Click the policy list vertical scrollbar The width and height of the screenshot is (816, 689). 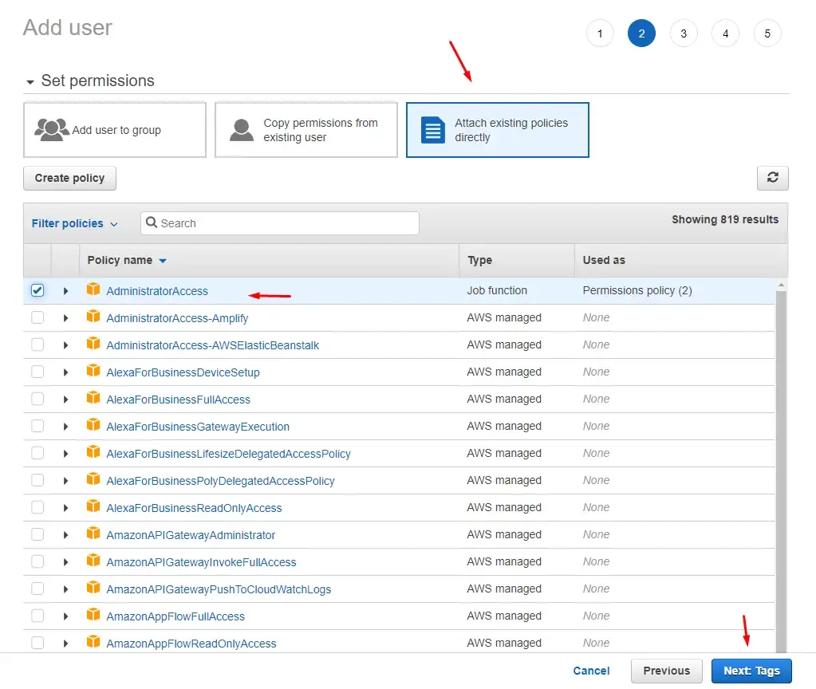pos(781,463)
